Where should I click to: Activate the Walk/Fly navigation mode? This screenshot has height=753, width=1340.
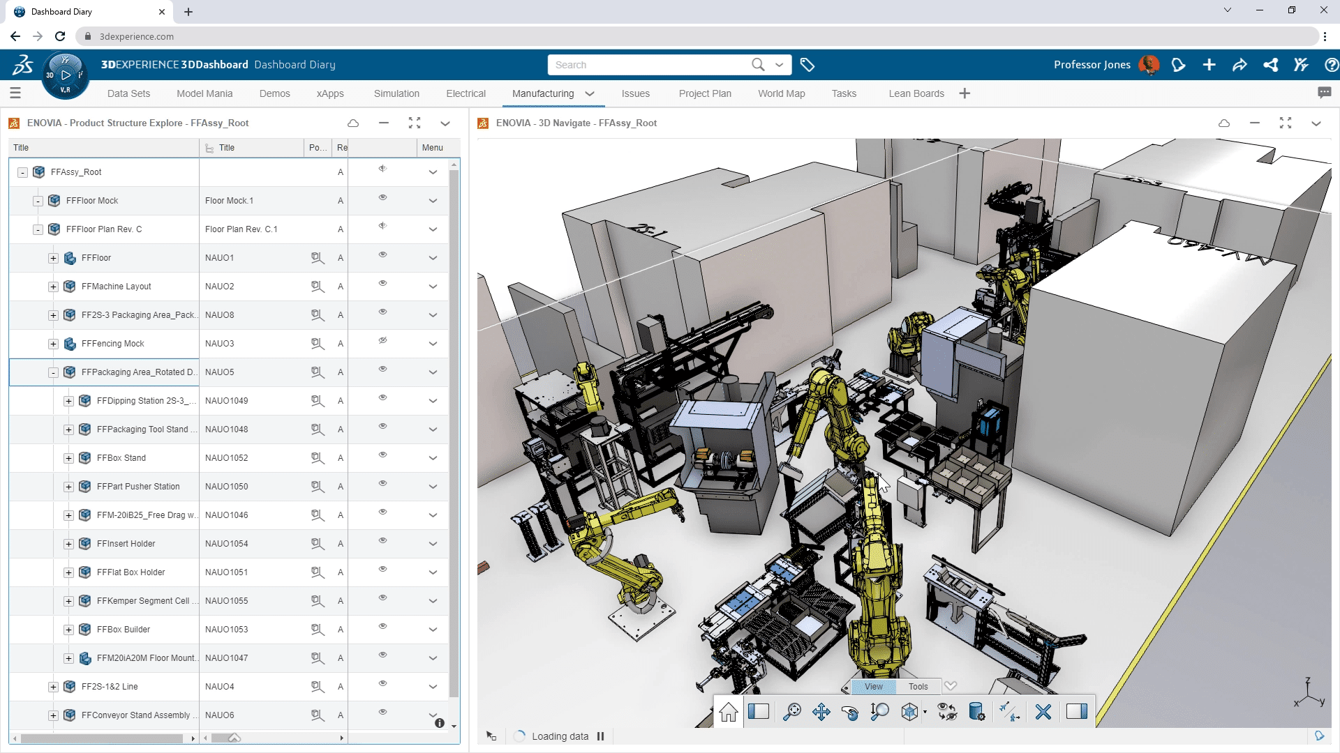(1008, 712)
